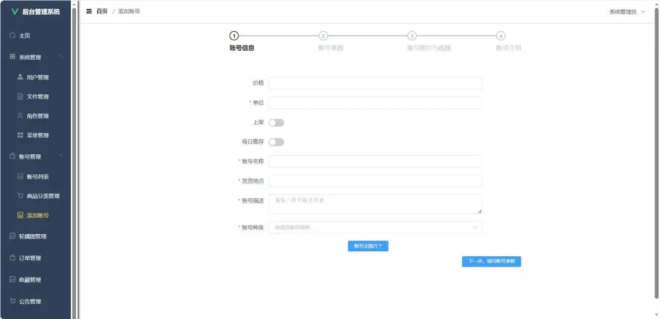Screen dimensions: 660x319
Task: Toggle the 上架 switch
Action: [276, 123]
